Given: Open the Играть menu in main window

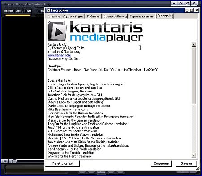Looking at the screenshot, I should 9,4.
